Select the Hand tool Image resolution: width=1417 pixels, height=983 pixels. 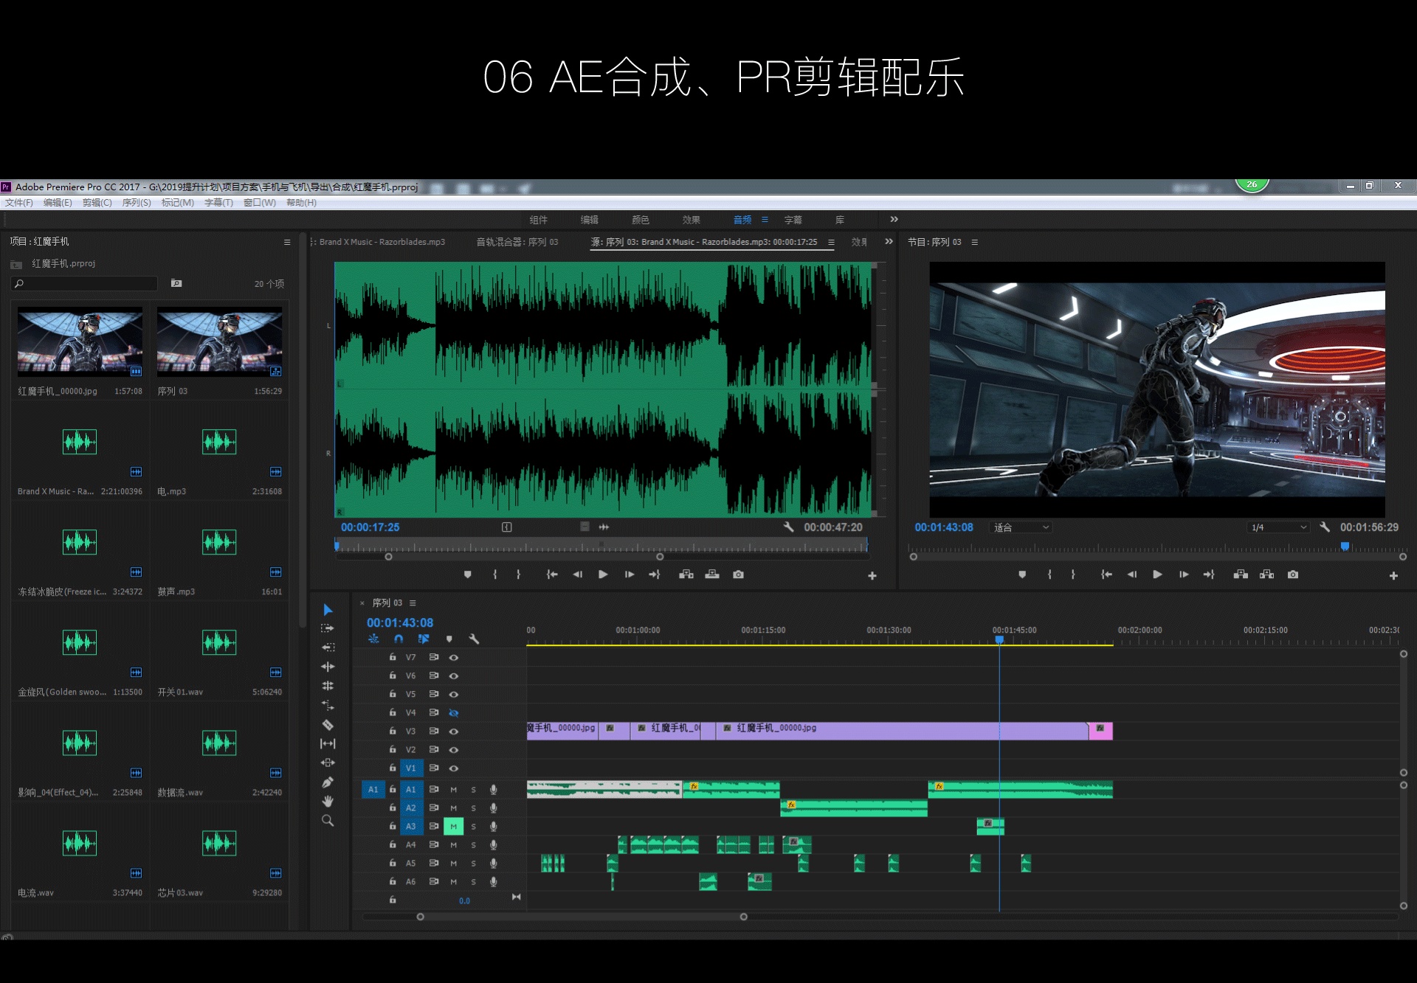(328, 802)
